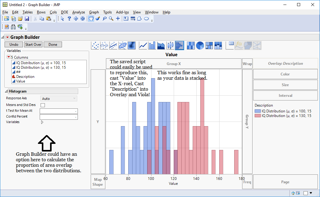This screenshot has height=197, width=320.
Task: Open the Response Axis dropdown
Action: 59,98
